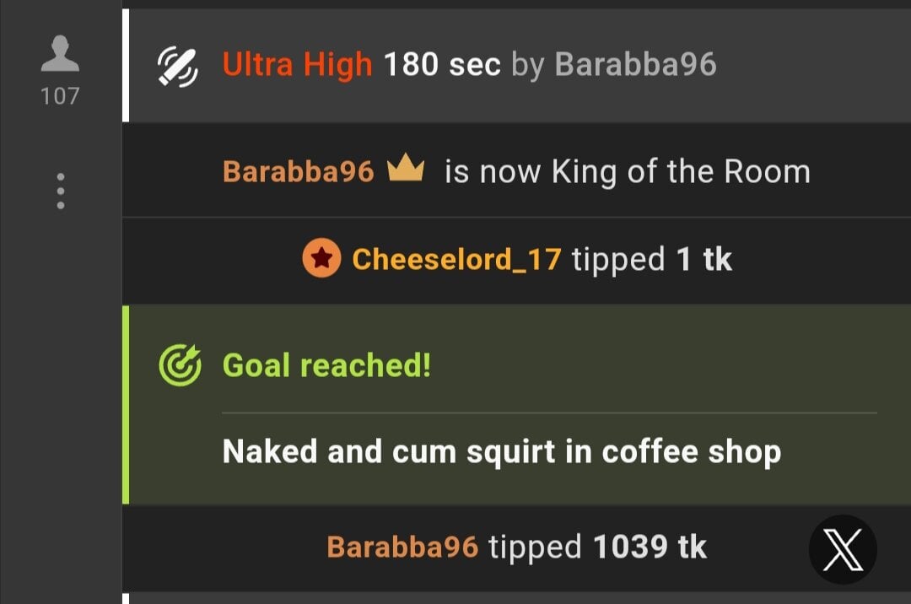Click the "1 tk" tip amount
Viewport: 911px width, 604px height.
[x=704, y=259]
